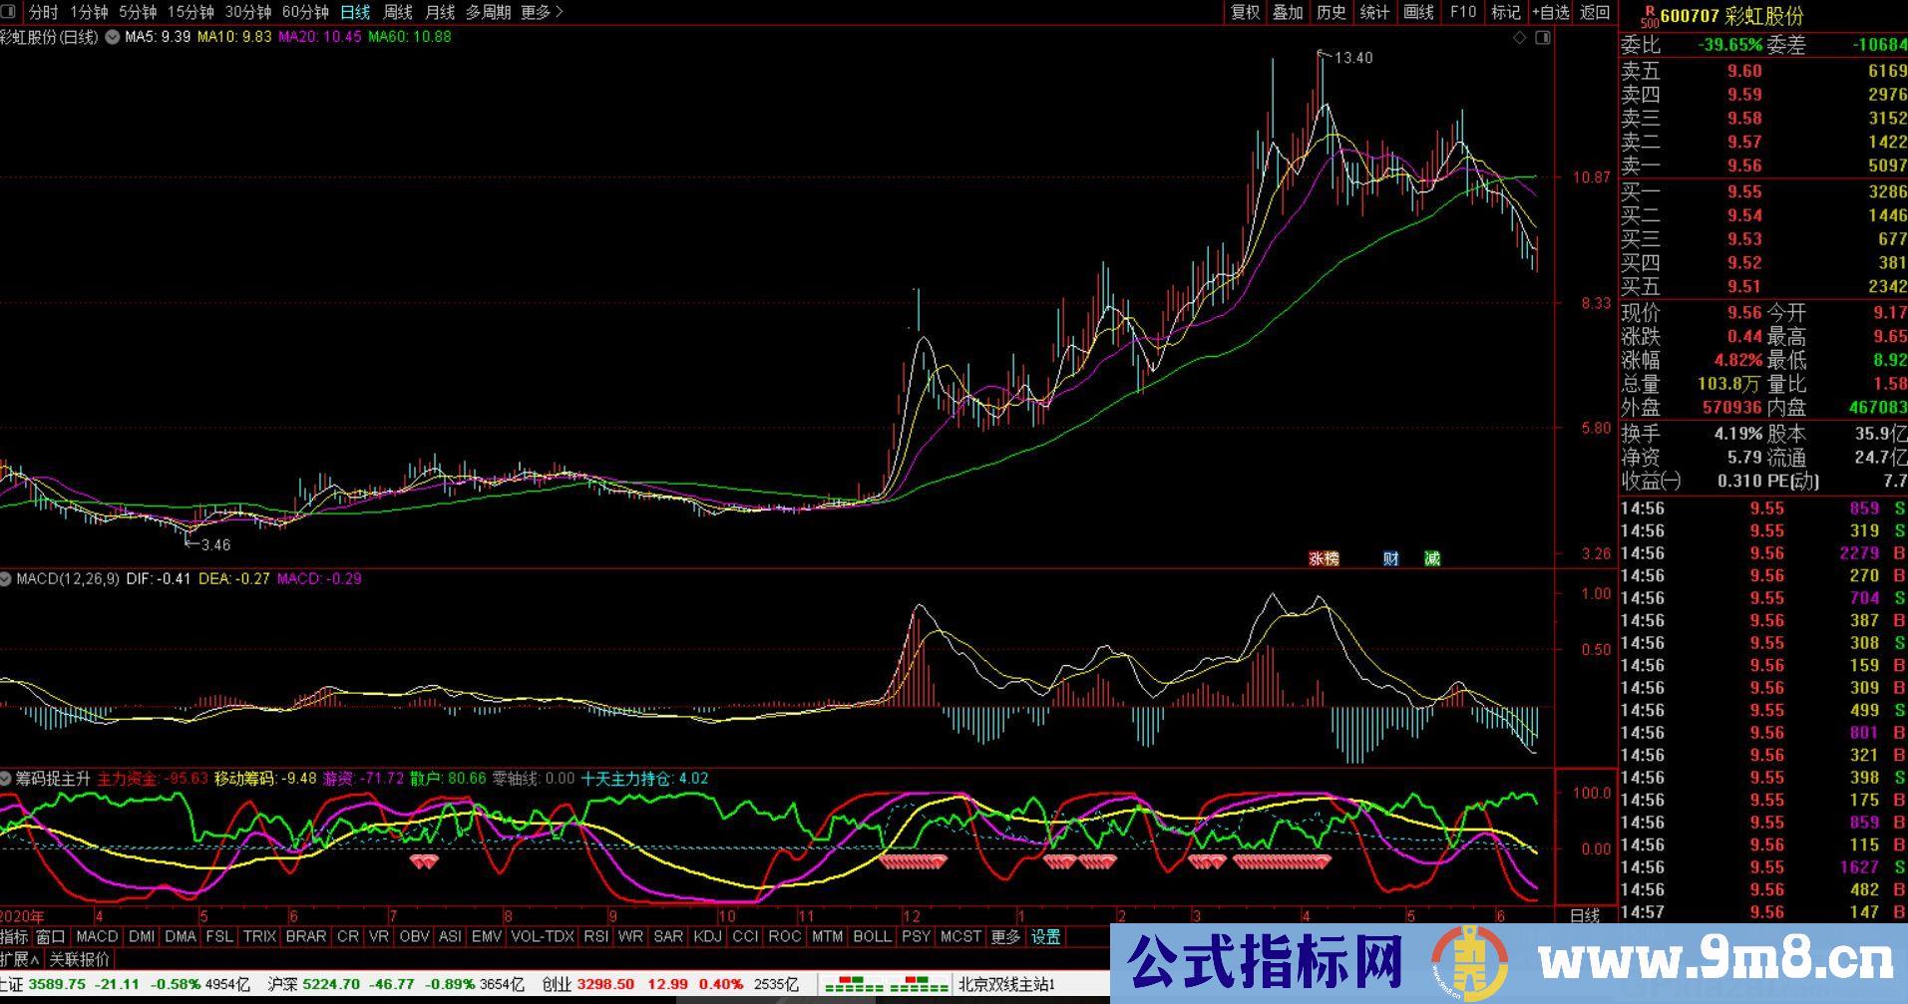Select the TRIX indicator tab

tap(259, 937)
